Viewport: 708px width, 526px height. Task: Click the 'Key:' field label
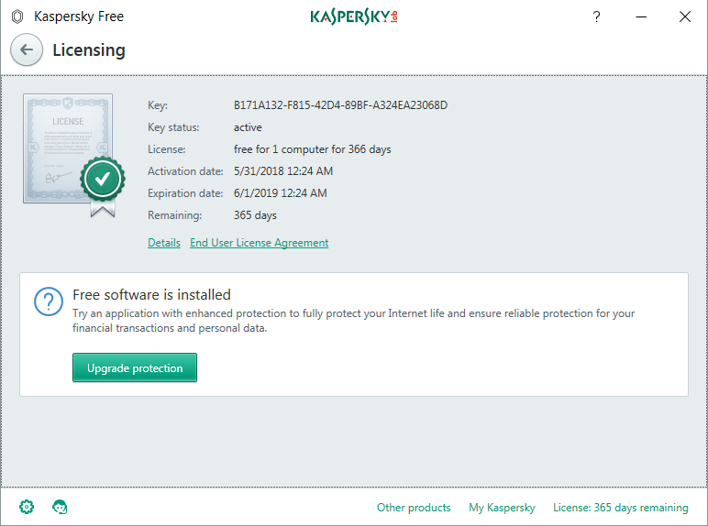point(158,105)
